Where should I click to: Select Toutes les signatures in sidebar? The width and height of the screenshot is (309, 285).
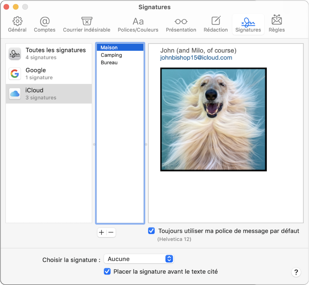point(49,54)
